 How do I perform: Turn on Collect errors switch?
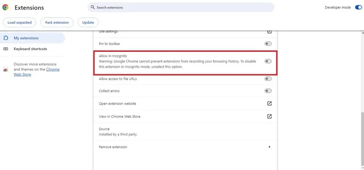pyautogui.click(x=268, y=91)
